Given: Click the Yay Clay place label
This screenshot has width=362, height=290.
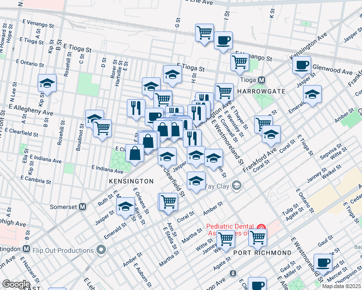Looking at the screenshot, I should pos(217,186).
